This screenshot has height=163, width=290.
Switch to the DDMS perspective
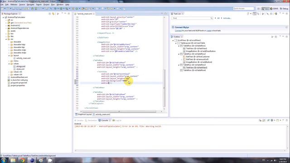pos(274,9)
